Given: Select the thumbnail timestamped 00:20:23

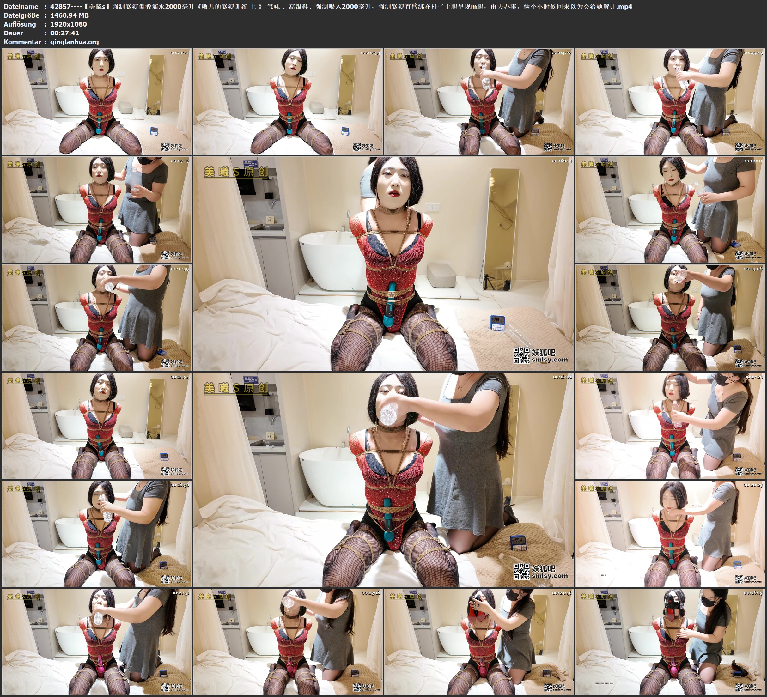Looking at the screenshot, I should pos(670,533).
